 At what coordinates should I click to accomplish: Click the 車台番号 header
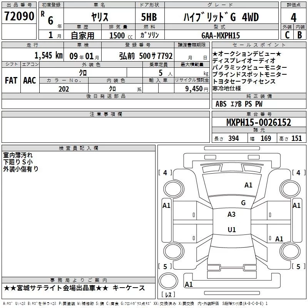259,114
